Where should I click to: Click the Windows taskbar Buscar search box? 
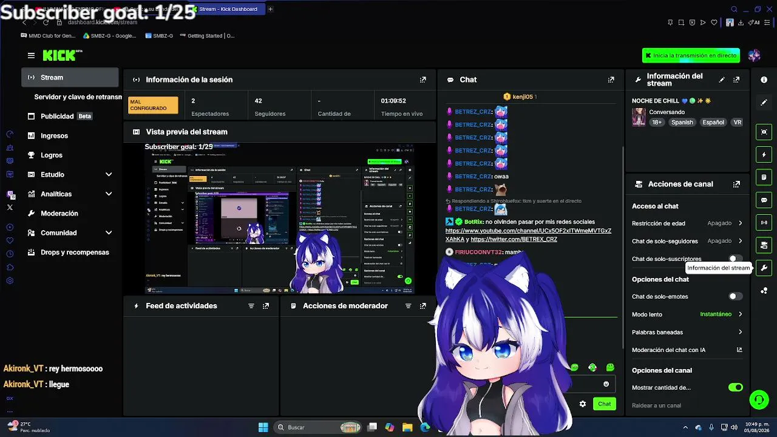319,427
